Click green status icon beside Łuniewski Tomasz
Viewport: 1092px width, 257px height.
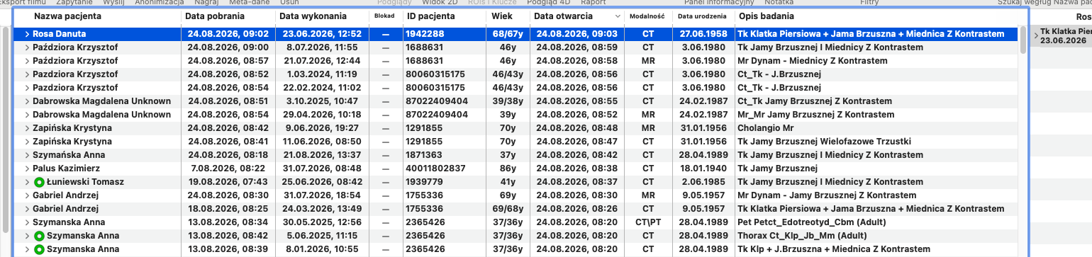pos(39,182)
